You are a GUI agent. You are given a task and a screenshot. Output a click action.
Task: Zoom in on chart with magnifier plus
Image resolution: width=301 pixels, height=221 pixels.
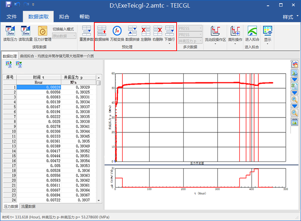[x=294, y=99]
